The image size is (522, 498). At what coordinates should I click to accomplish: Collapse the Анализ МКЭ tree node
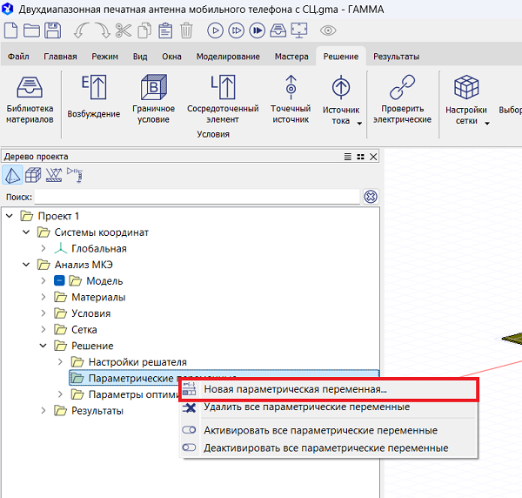pyautogui.click(x=27, y=265)
